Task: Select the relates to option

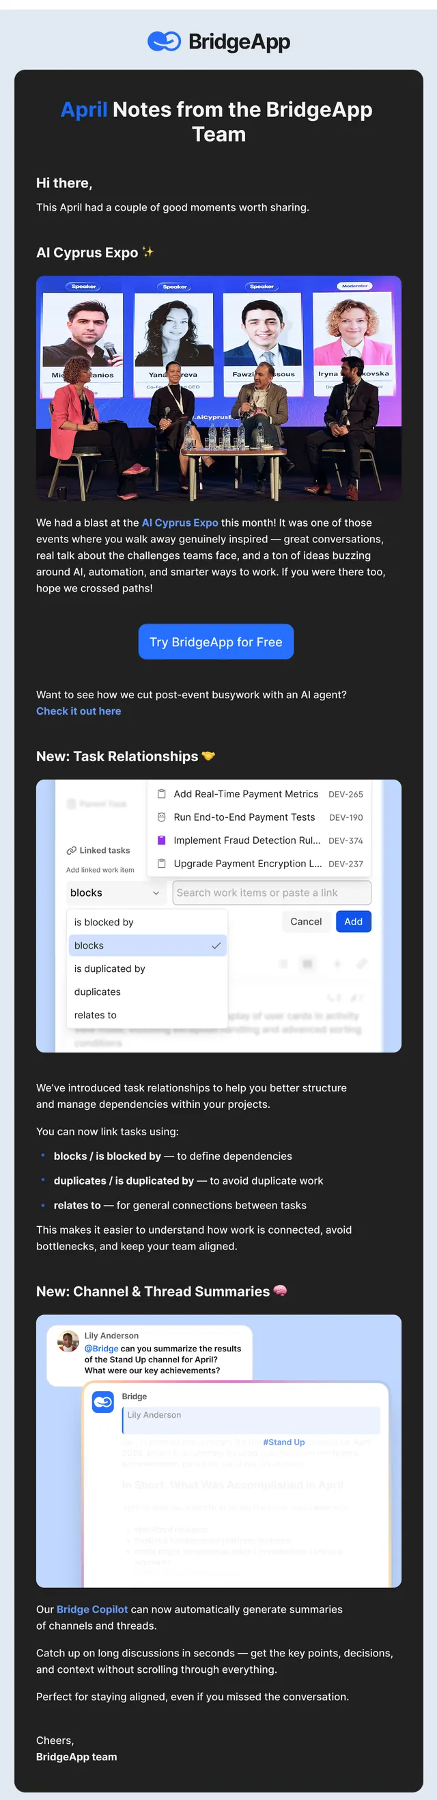Action: 147,1015
